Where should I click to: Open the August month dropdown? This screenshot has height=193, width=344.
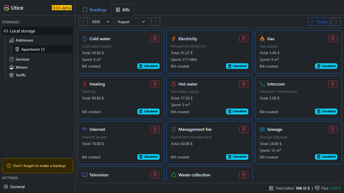click(x=132, y=22)
